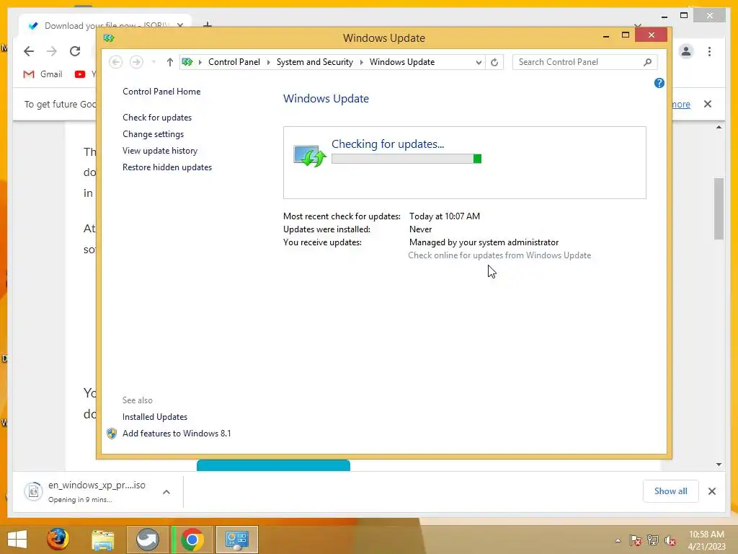Image resolution: width=738 pixels, height=554 pixels.
Task: Open network icon in system tray
Action: [653, 540]
